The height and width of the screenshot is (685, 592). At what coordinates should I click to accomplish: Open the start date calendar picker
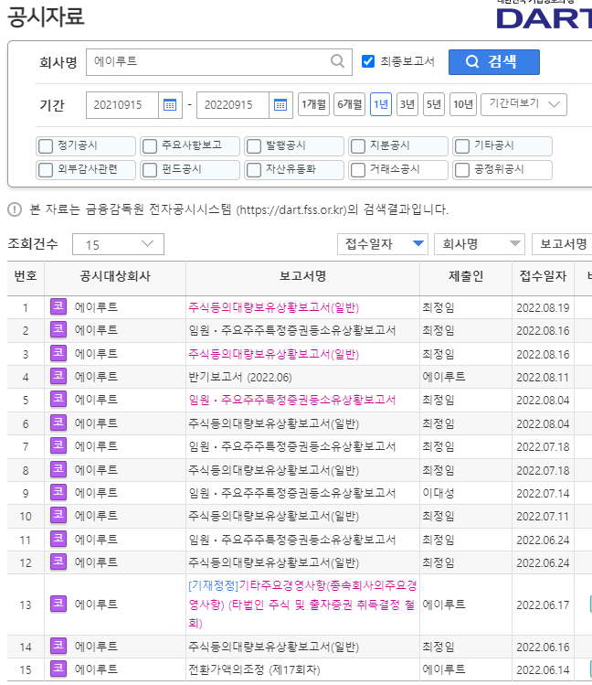coord(170,105)
